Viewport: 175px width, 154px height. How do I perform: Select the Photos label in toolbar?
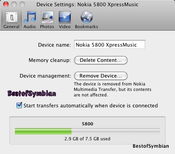47,27
